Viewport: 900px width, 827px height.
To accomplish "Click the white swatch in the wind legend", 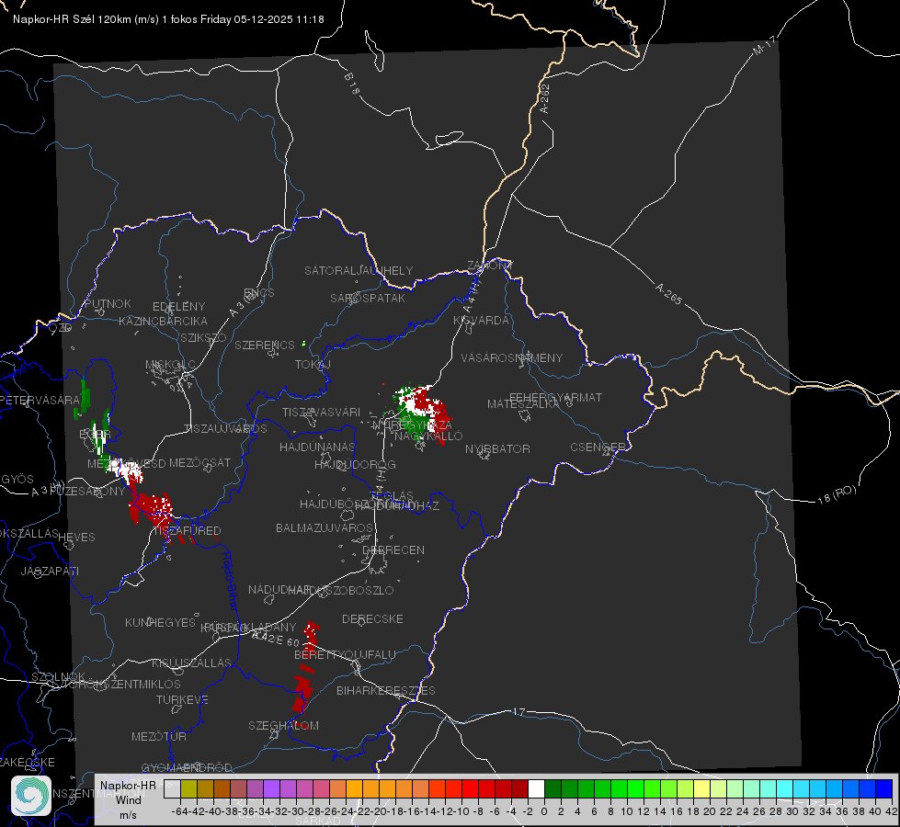I will (536, 789).
